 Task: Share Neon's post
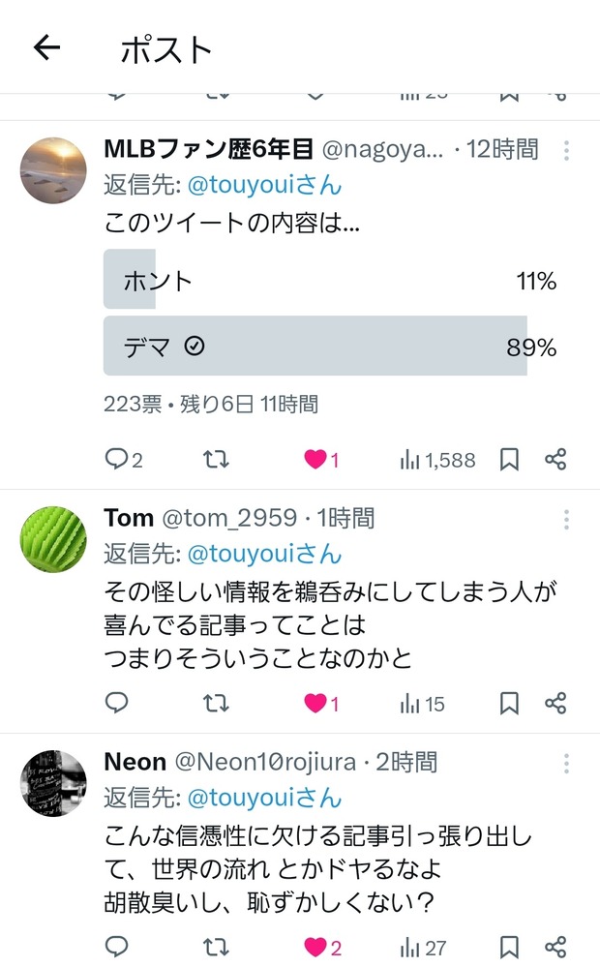555,947
